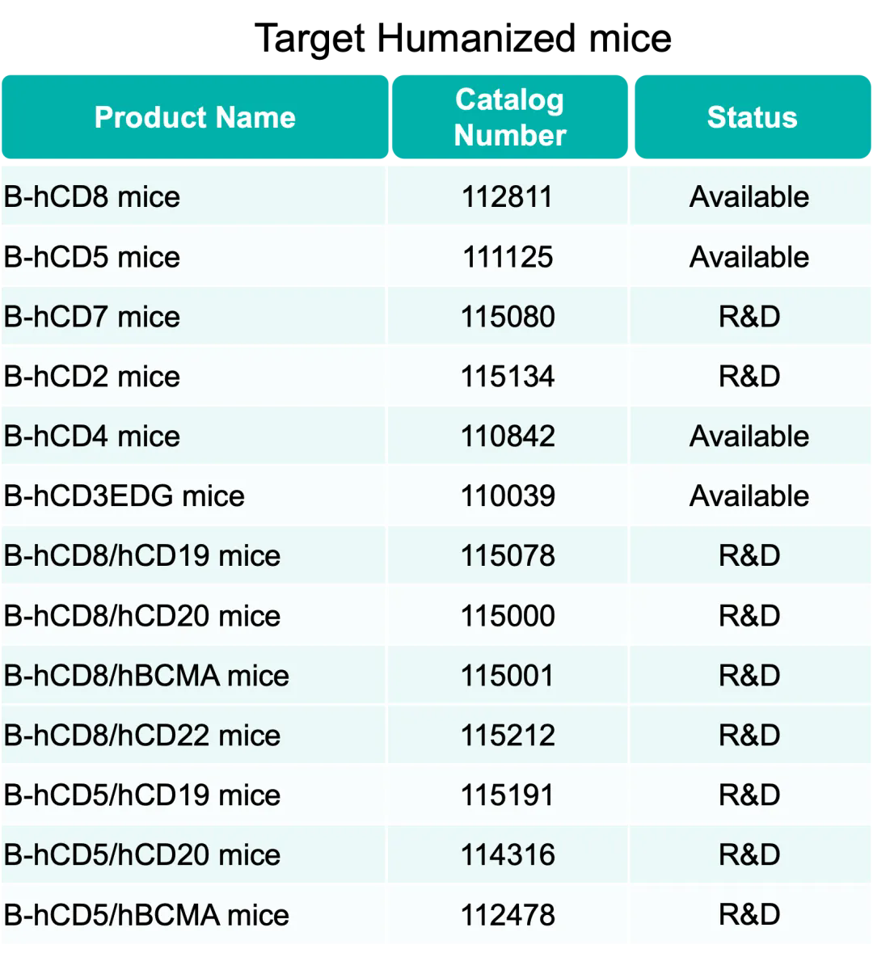The image size is (873, 953).
Task: Click catalog number 114316
Action: coord(508,854)
